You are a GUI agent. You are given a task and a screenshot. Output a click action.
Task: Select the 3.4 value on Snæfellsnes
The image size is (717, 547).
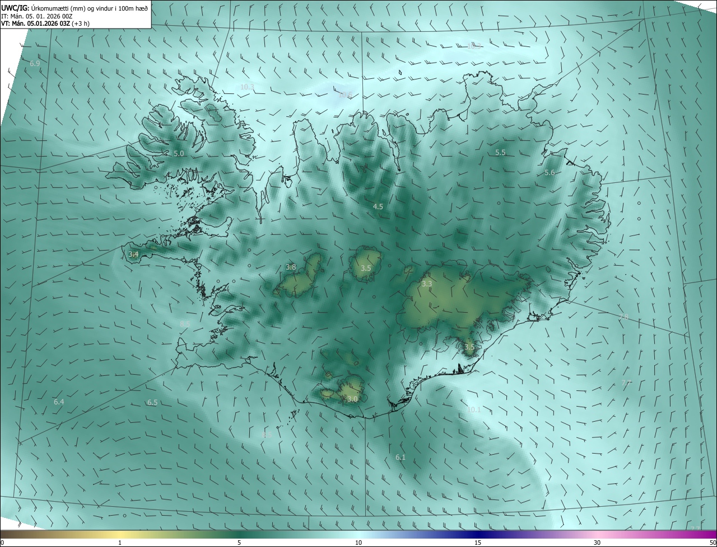pos(133,254)
